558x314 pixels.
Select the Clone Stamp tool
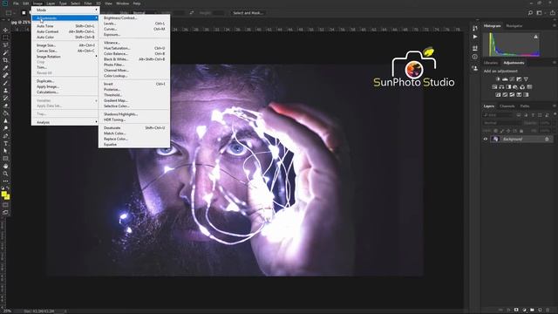[x=5, y=91]
